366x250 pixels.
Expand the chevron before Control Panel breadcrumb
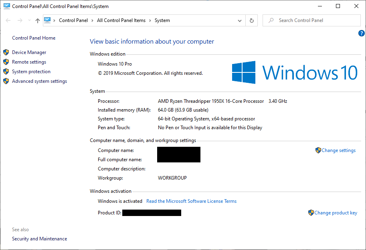click(x=54, y=20)
